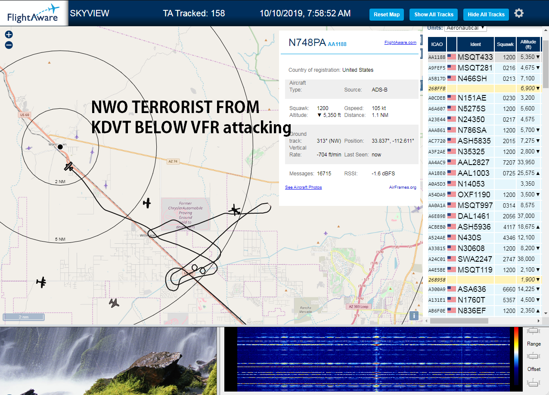Adjust the slider below the Offset label
Viewport: 549px width, 395px height.
click(x=533, y=383)
